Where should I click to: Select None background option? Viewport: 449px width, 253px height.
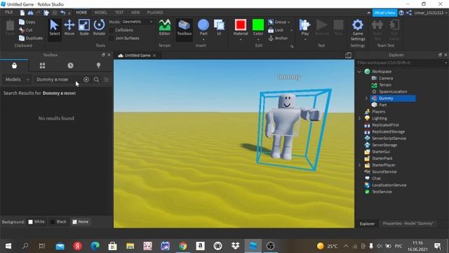point(81,222)
